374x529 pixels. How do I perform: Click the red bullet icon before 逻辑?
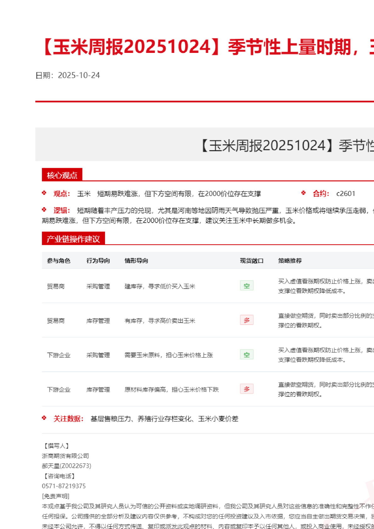pyautogui.click(x=44, y=210)
